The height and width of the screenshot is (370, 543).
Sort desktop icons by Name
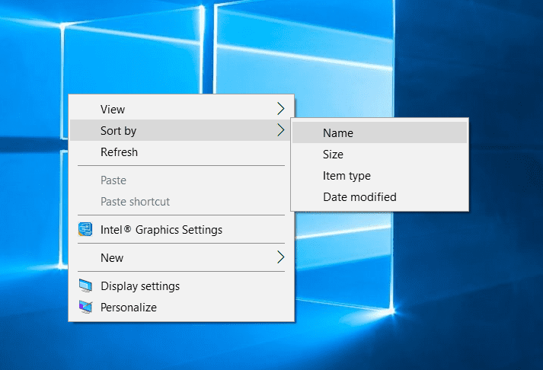[x=379, y=132]
